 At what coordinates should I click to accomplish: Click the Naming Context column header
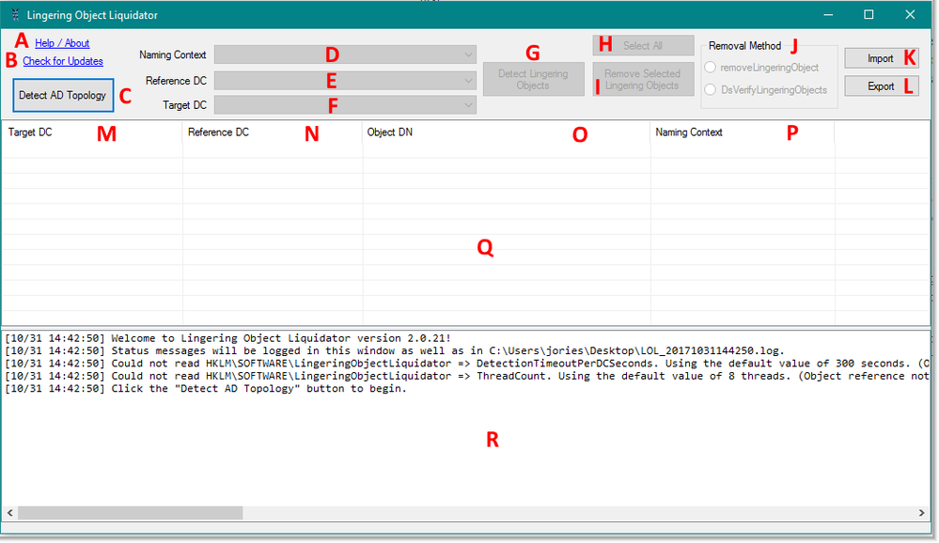coord(743,132)
